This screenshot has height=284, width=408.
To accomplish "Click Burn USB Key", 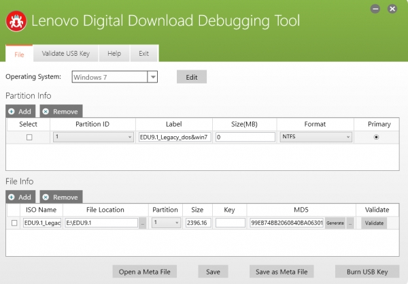I will tap(367, 272).
